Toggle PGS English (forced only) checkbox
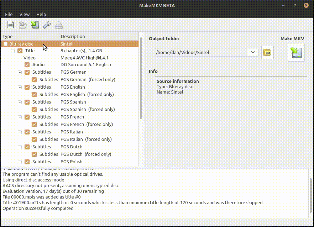This screenshot has height=227, width=314. (x=34, y=95)
